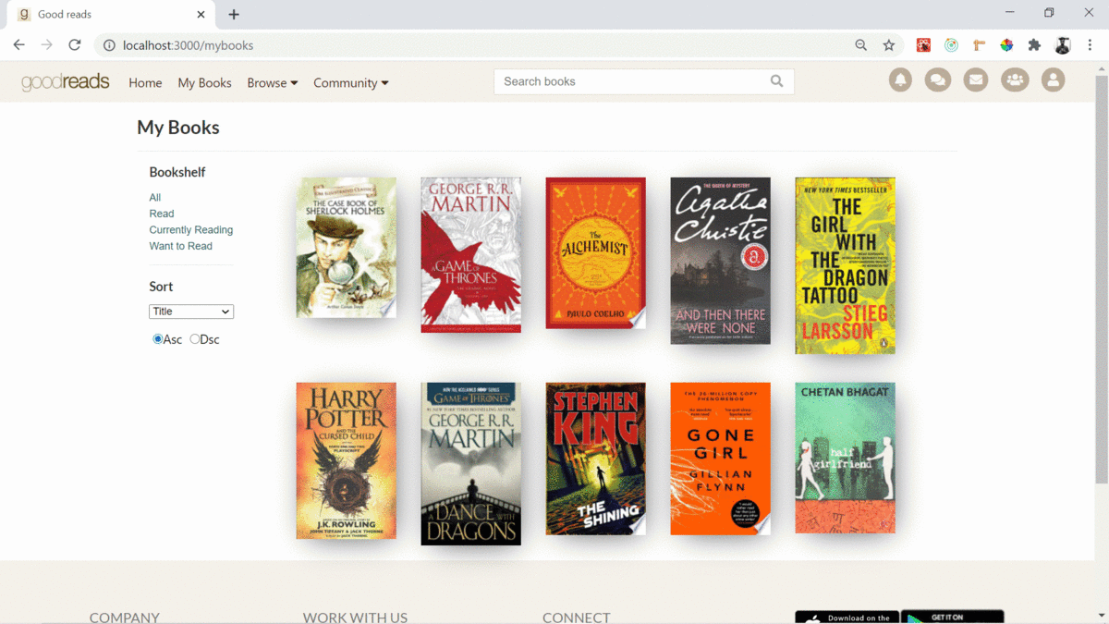Open The Shining book cover
Image resolution: width=1109 pixels, height=624 pixels.
click(596, 459)
